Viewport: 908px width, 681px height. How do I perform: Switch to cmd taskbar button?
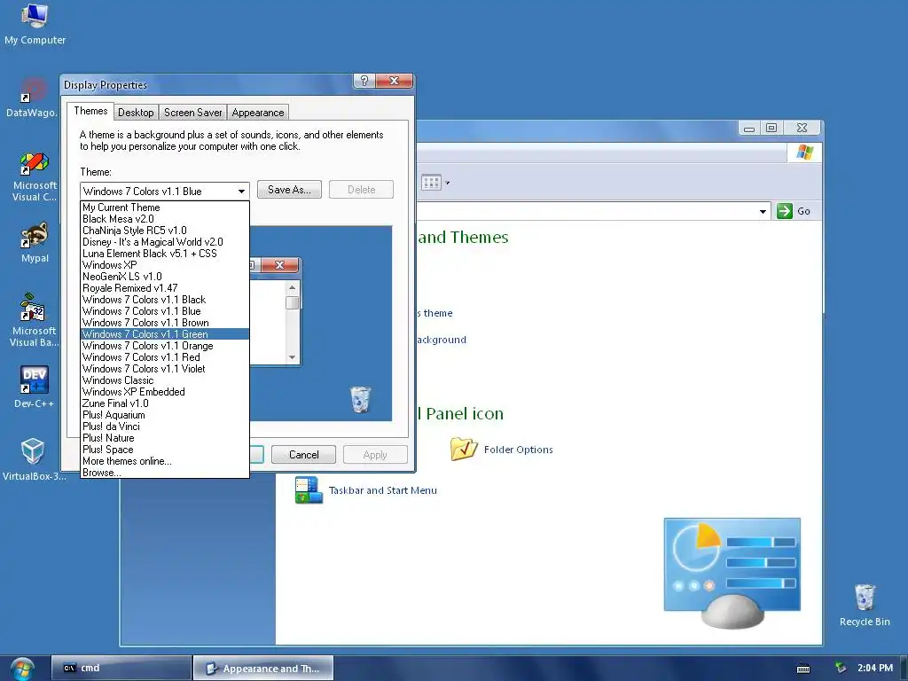point(121,669)
